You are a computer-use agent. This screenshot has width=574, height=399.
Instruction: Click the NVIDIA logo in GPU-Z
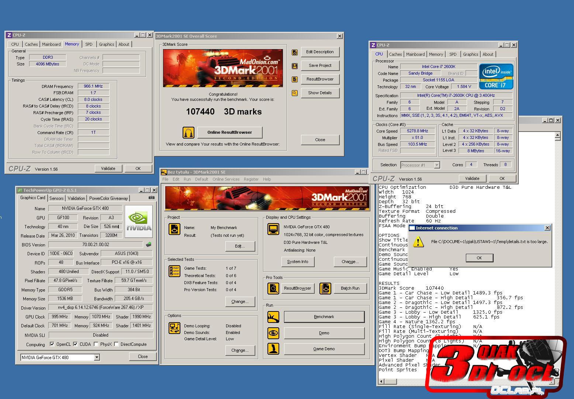coord(139,221)
